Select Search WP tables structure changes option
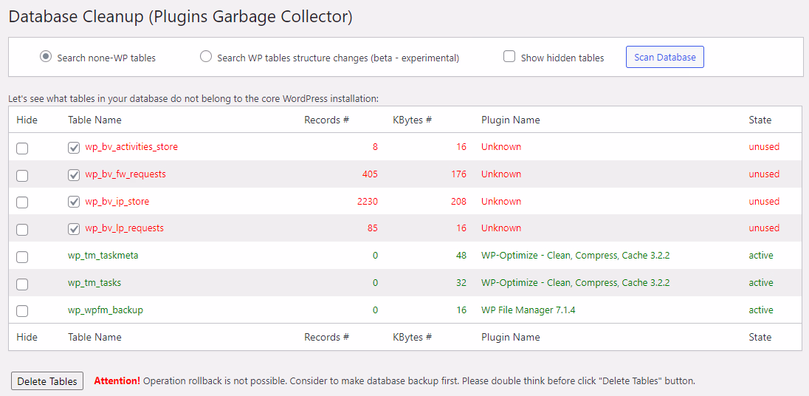The image size is (809, 396). (x=206, y=57)
